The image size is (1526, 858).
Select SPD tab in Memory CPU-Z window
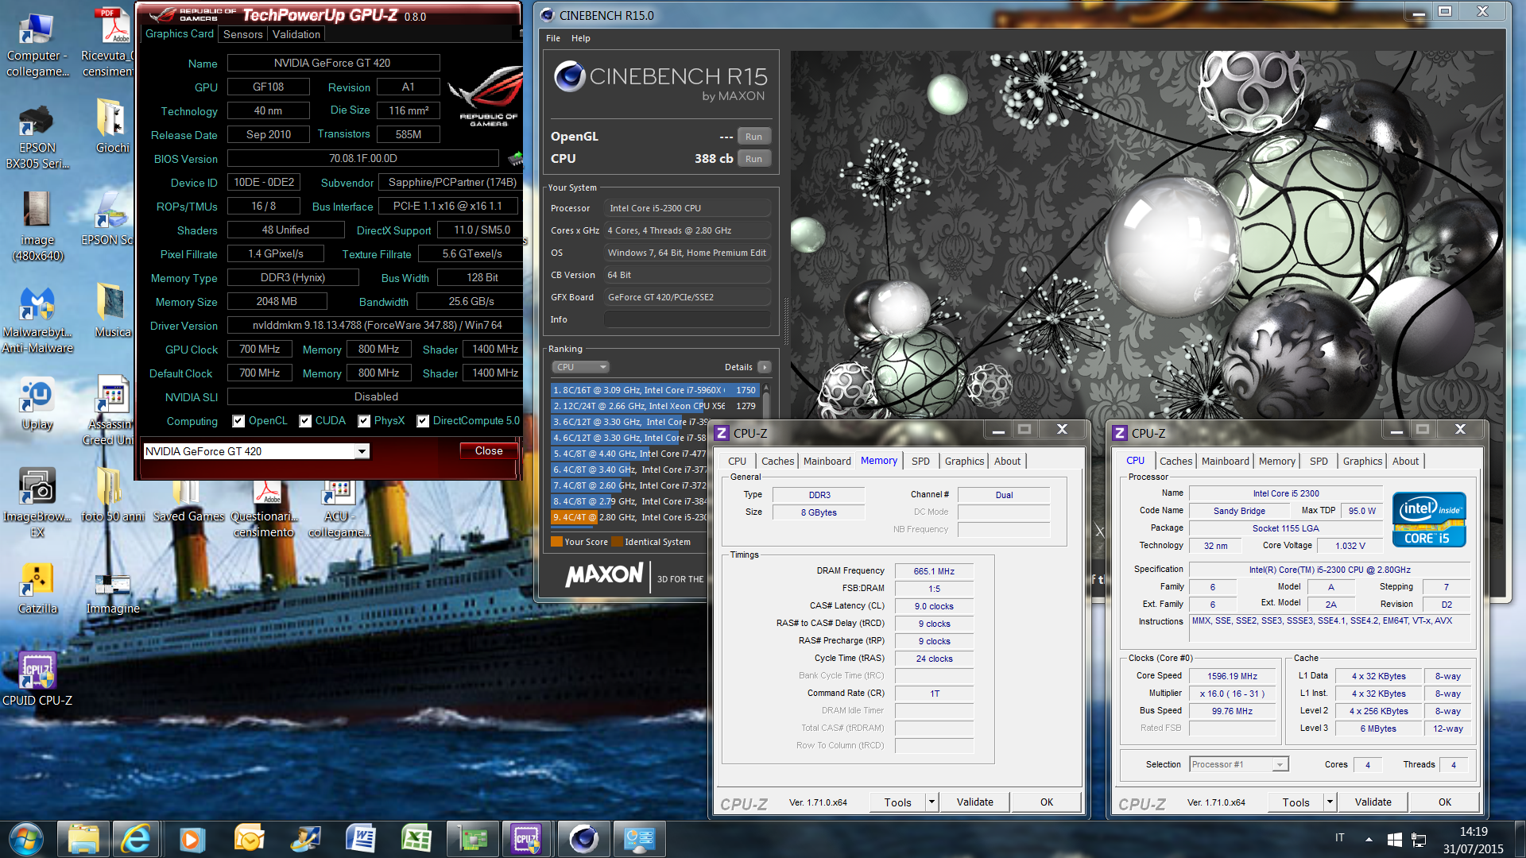[x=920, y=461]
